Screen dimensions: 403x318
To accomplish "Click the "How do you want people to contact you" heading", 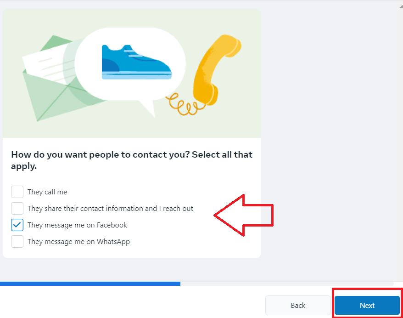I will point(132,160).
